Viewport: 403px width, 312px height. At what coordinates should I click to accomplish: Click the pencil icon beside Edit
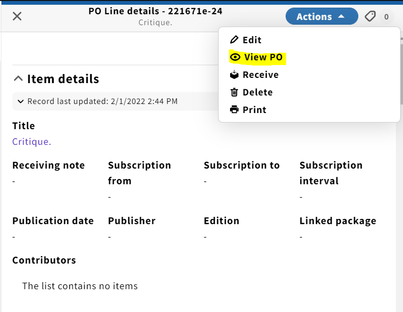[234, 40]
